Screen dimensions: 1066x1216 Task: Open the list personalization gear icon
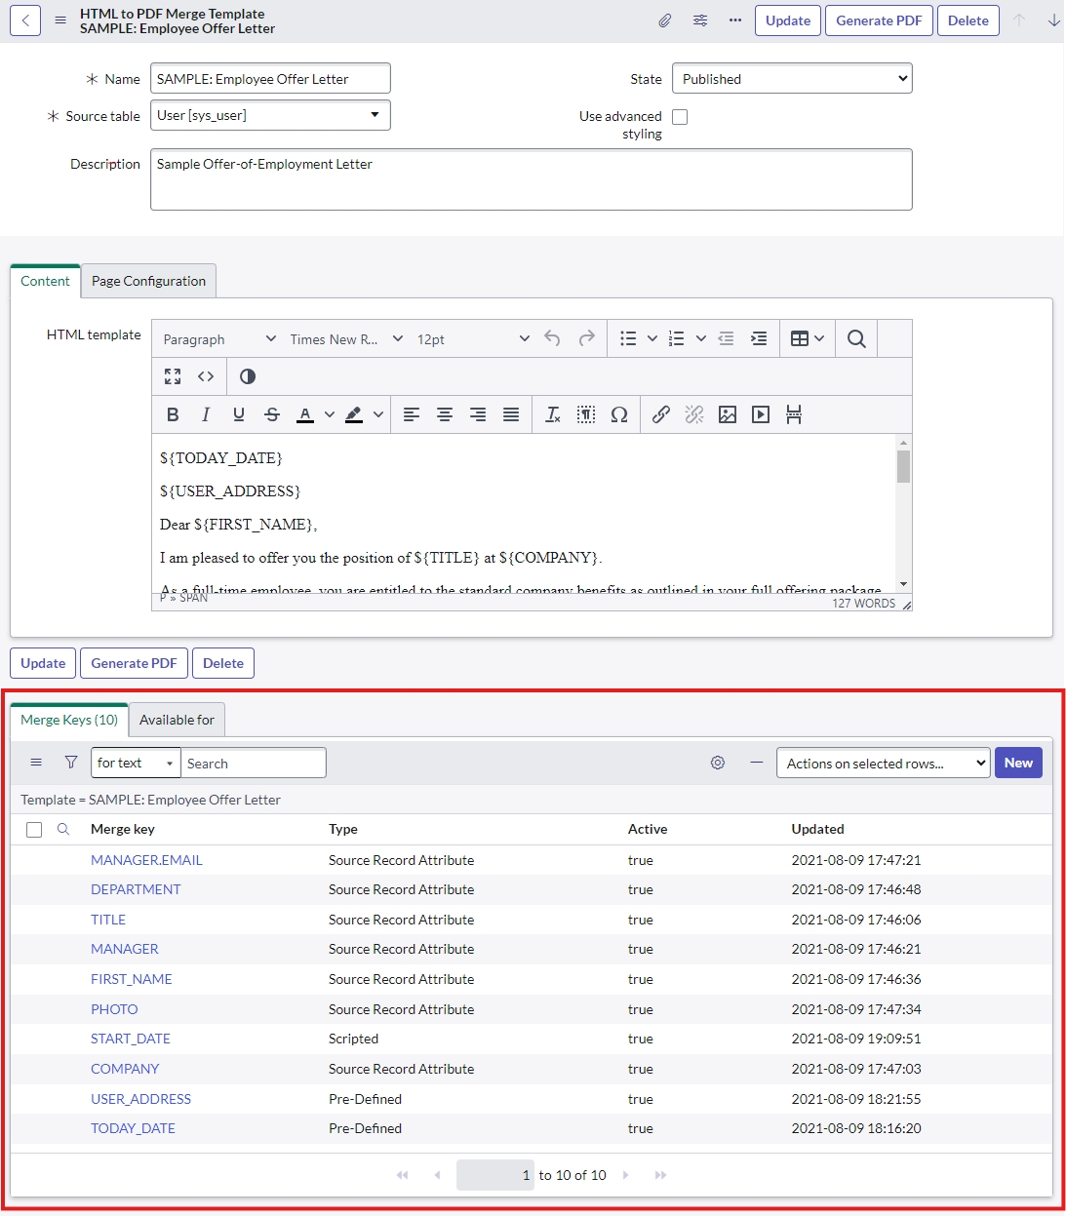click(x=718, y=763)
